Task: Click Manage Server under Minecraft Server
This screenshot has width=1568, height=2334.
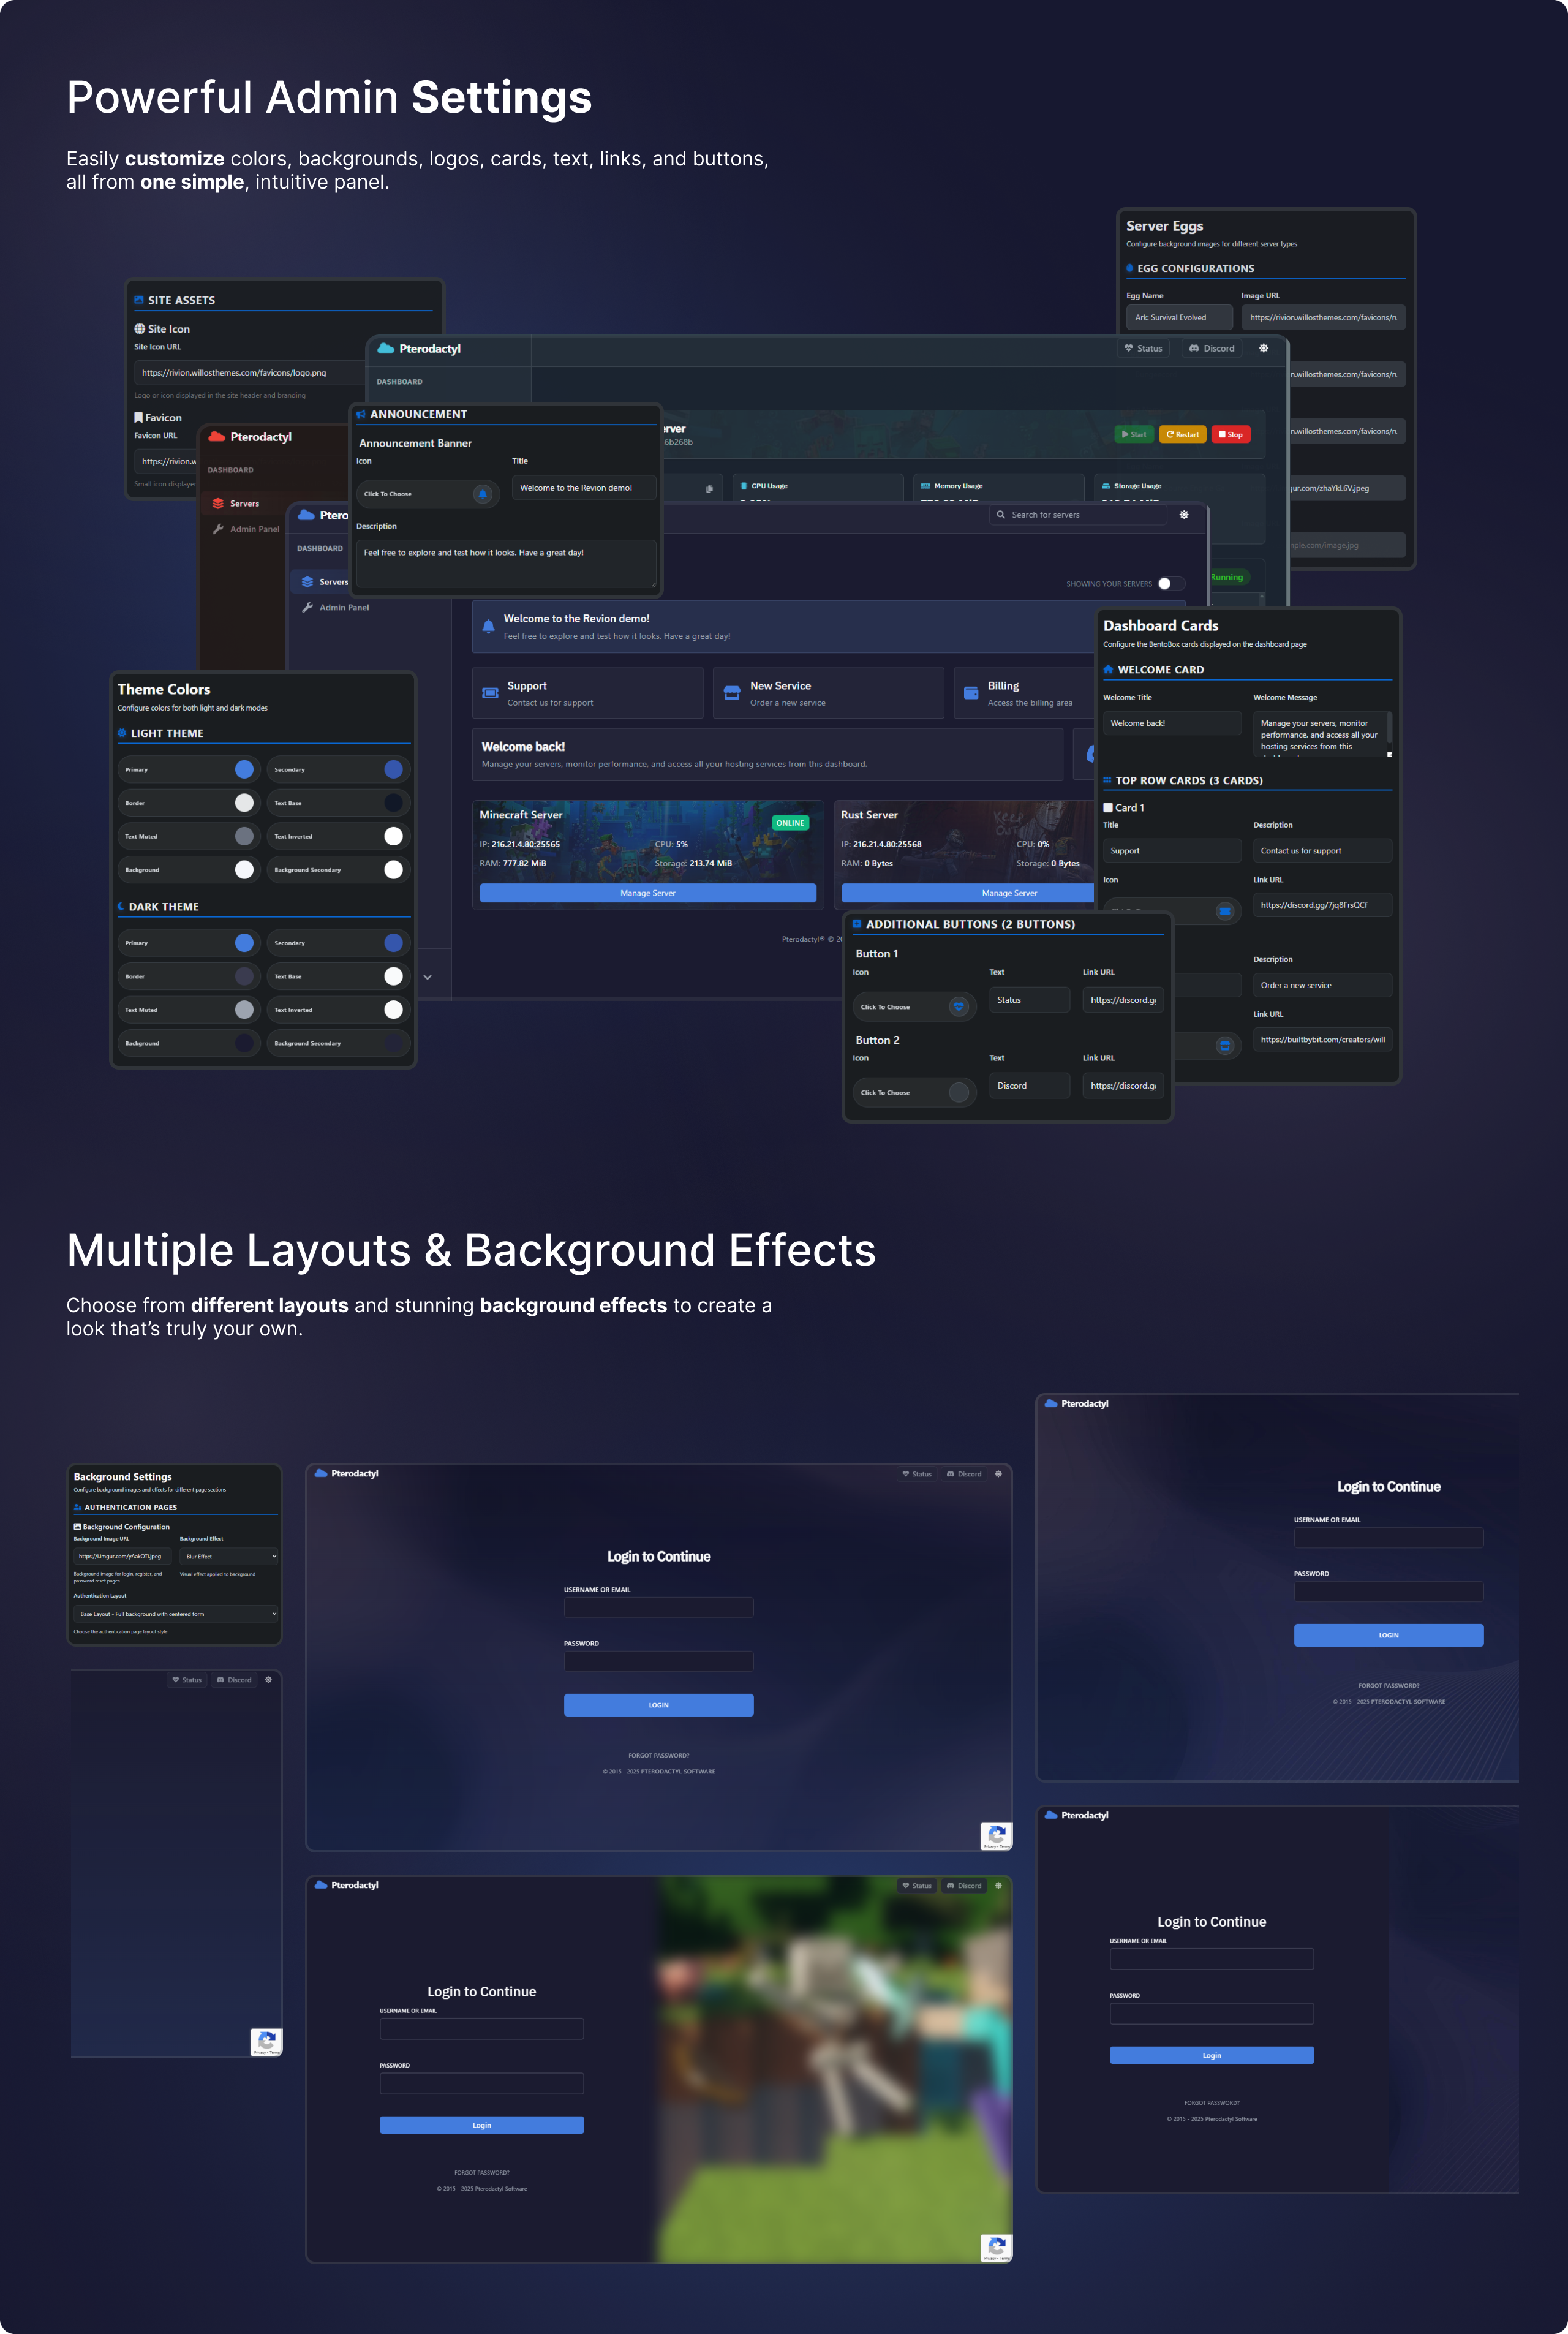Action: (x=647, y=893)
